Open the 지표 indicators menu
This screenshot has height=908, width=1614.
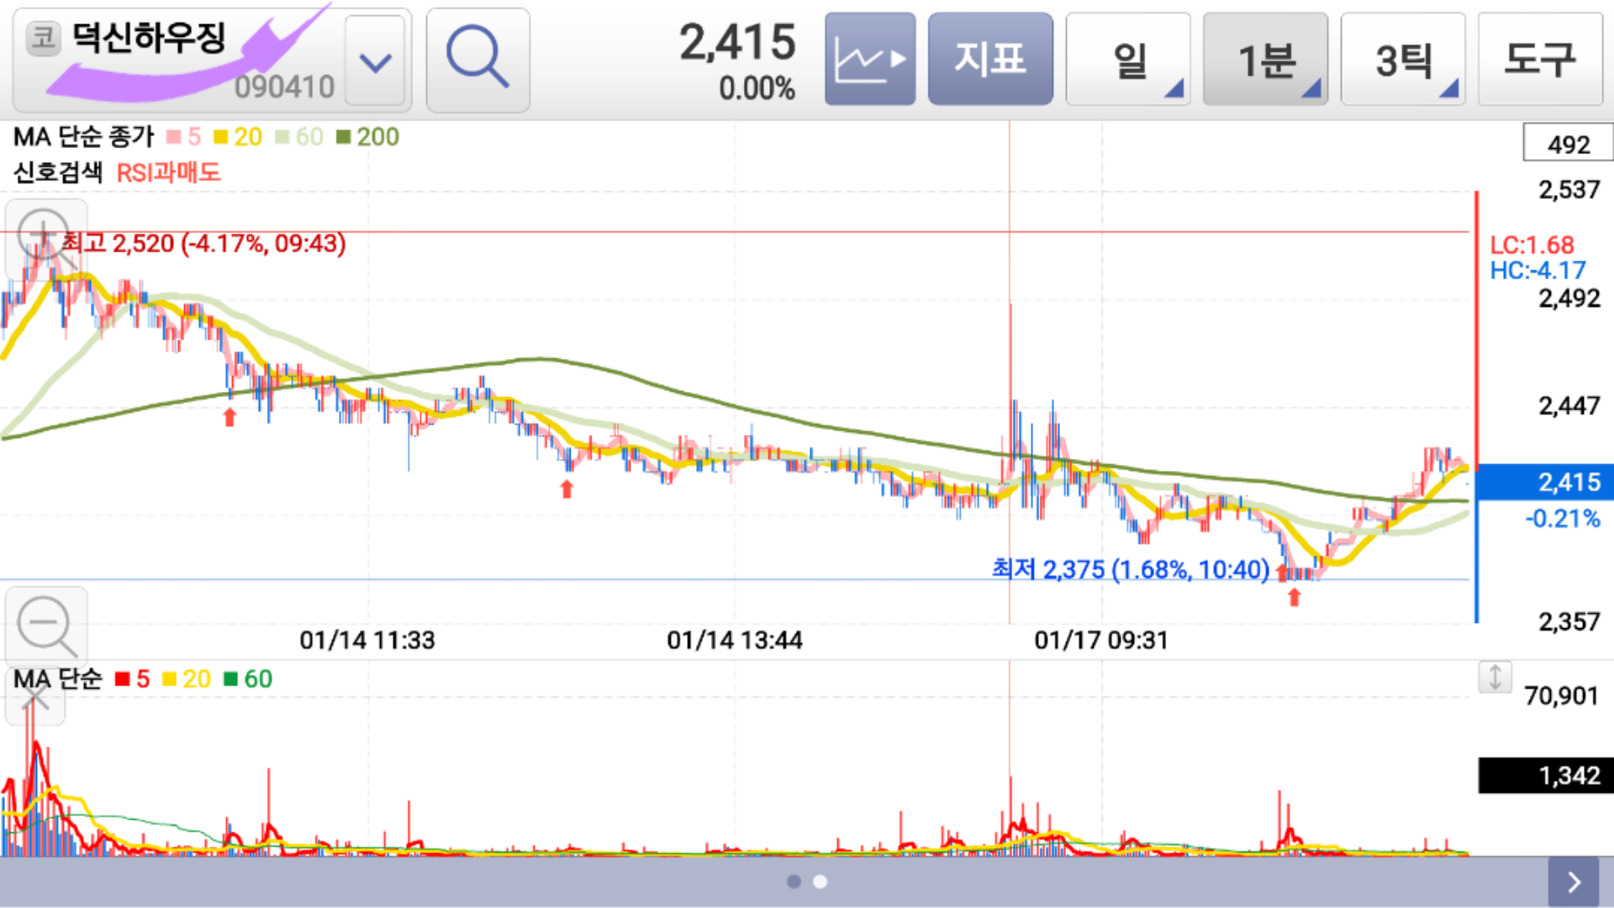tap(990, 59)
